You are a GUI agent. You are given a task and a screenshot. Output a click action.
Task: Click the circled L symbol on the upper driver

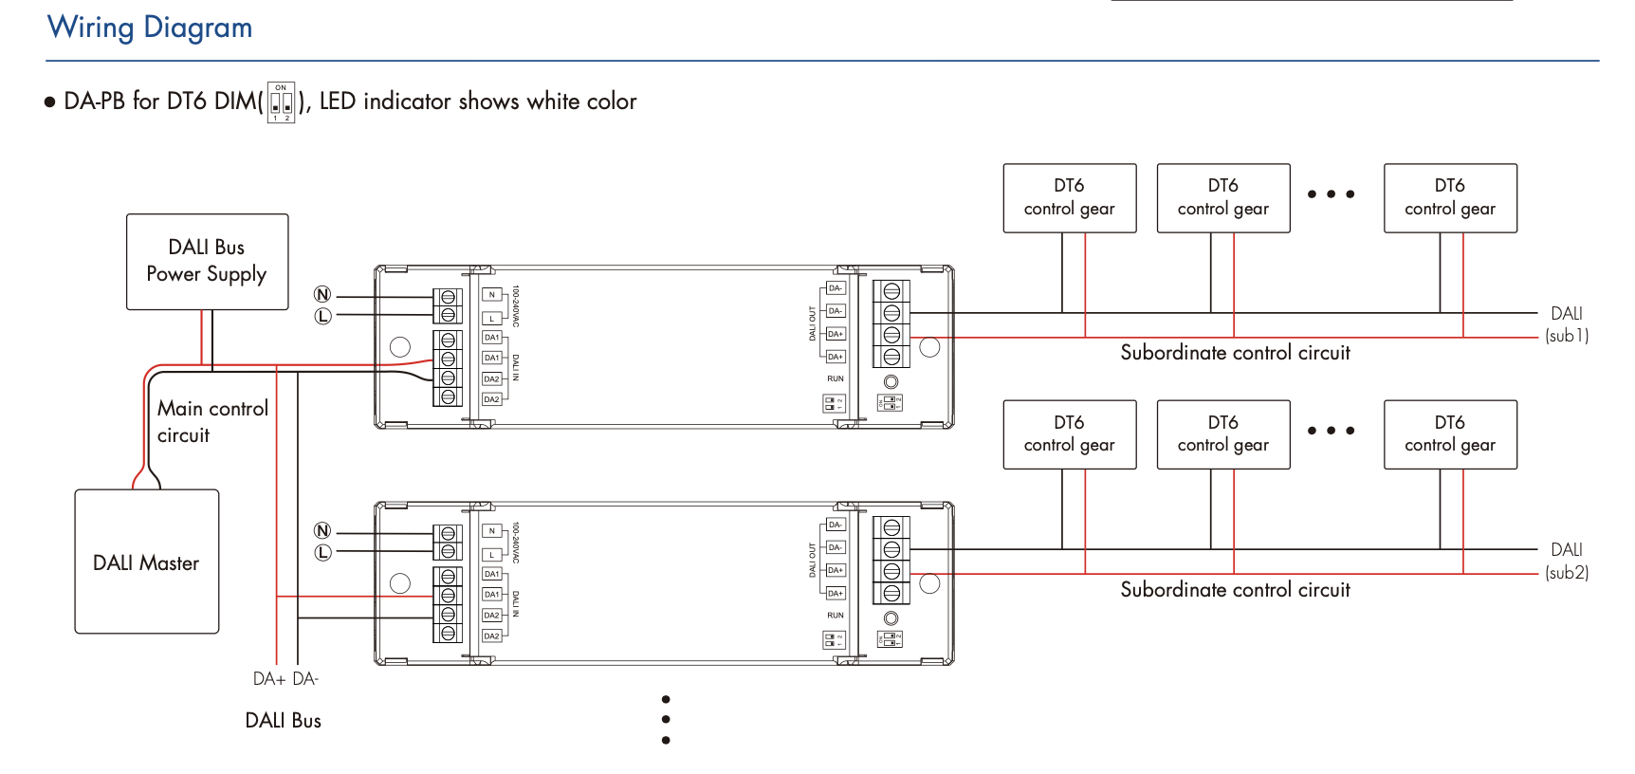[322, 316]
